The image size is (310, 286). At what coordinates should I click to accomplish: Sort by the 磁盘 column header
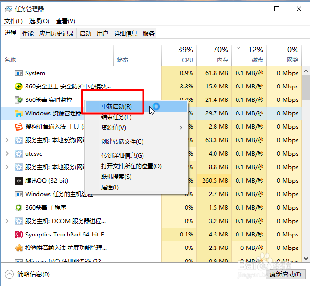coord(249,55)
